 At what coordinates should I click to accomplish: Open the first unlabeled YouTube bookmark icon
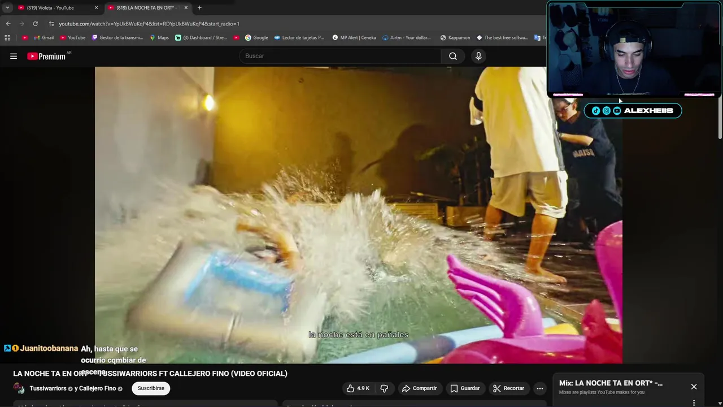pos(25,38)
